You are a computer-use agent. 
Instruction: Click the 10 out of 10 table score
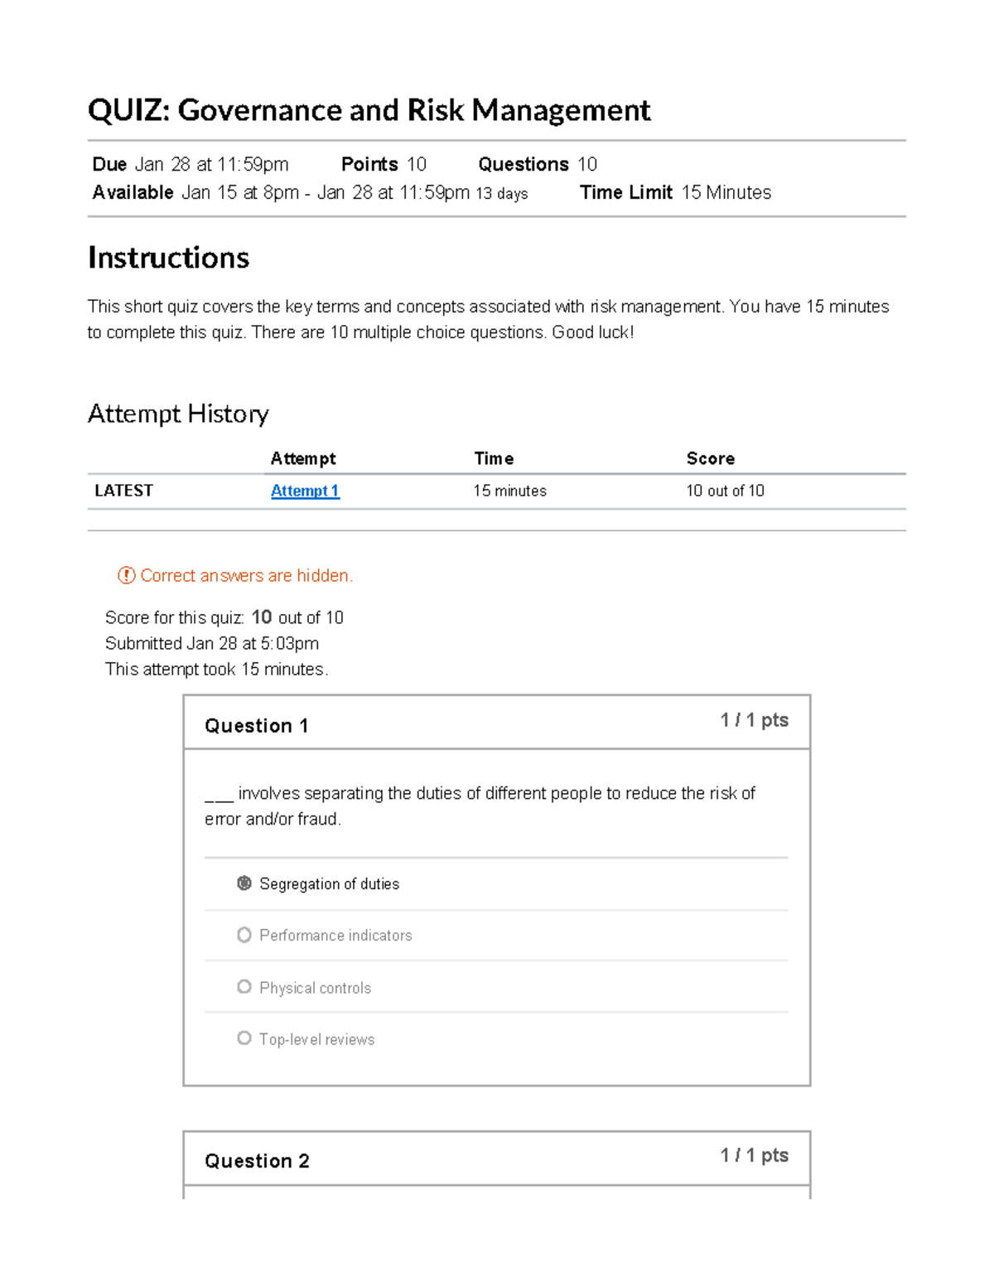pyautogui.click(x=725, y=491)
